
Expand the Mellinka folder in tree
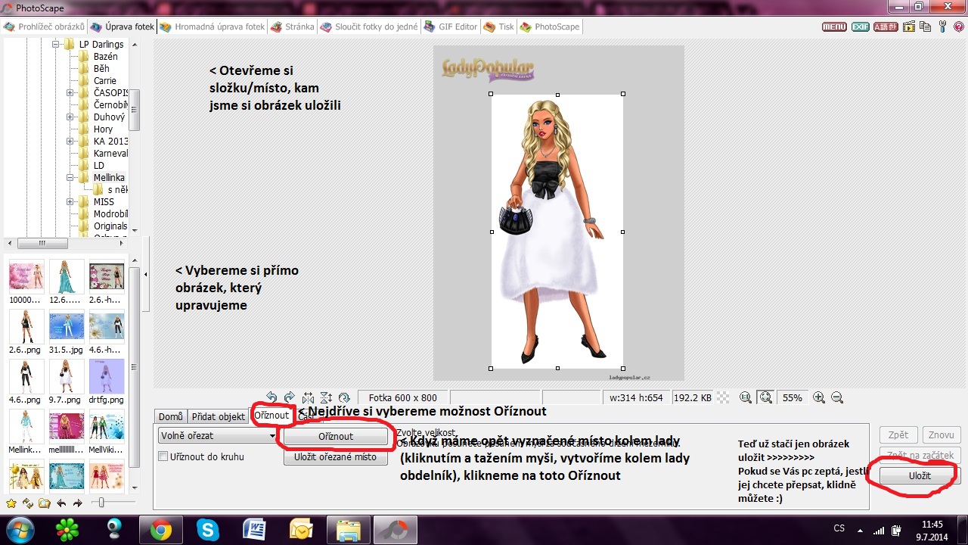(x=70, y=178)
